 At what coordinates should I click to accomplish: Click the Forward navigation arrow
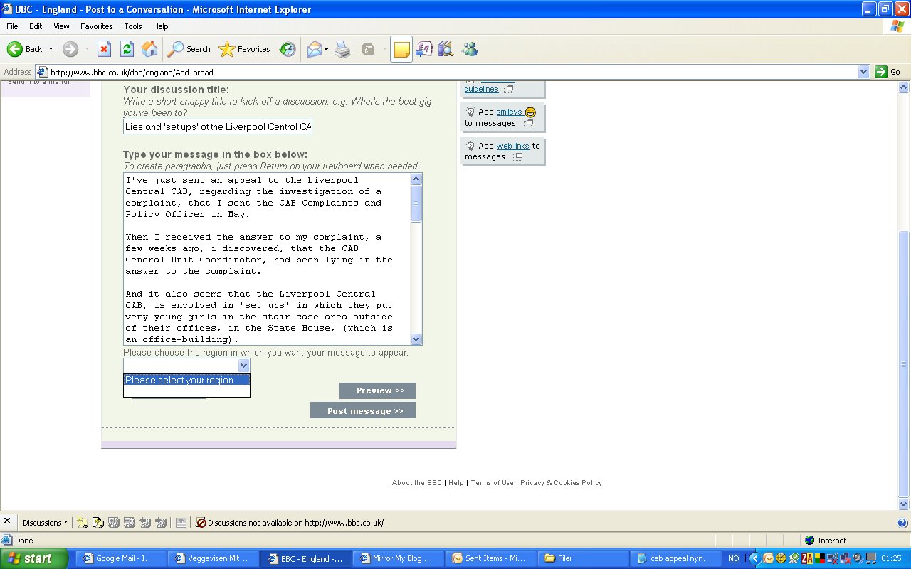pyautogui.click(x=70, y=49)
